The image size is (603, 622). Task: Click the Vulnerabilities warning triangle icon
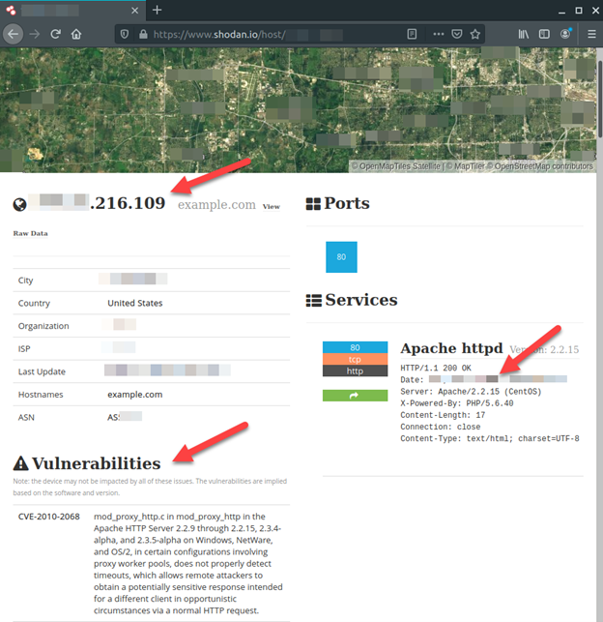point(20,463)
